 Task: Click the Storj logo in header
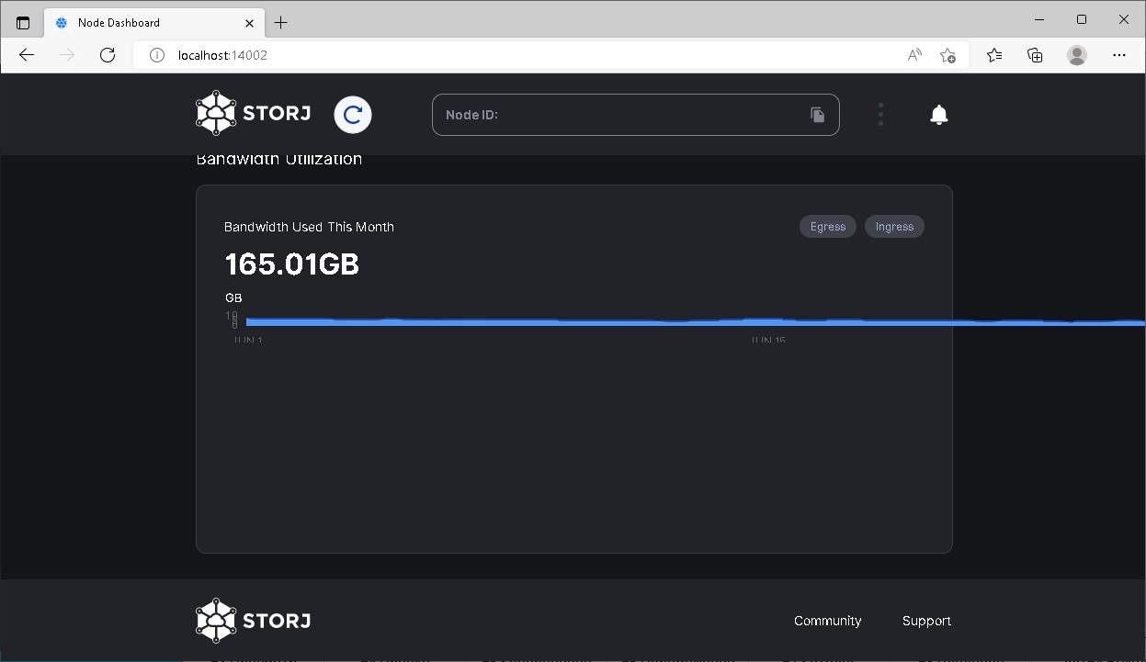[253, 114]
